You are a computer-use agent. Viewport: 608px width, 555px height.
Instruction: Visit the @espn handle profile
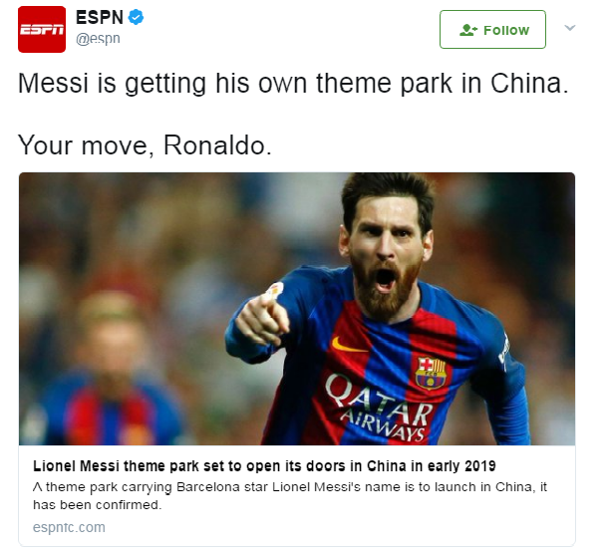click(x=98, y=39)
